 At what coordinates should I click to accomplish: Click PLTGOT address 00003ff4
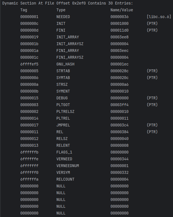119,105
